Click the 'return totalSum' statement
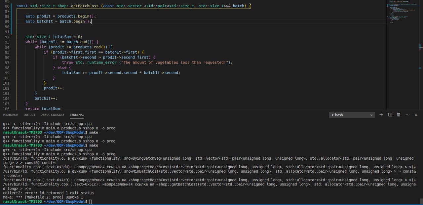The image size is (423, 205). coord(44,108)
